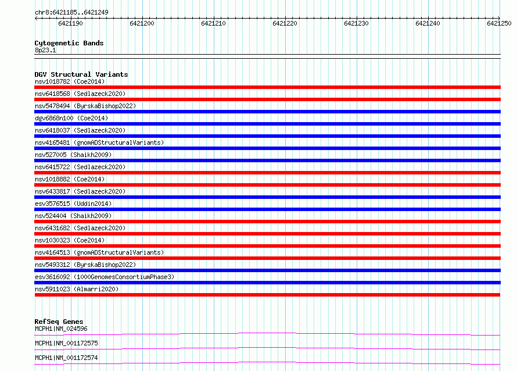Click the magenta line under MCPH1|NM_024596
The height and width of the screenshot is (371, 517).
(267, 334)
